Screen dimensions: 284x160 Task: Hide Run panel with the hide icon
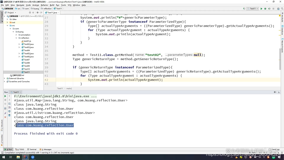coord(279,92)
